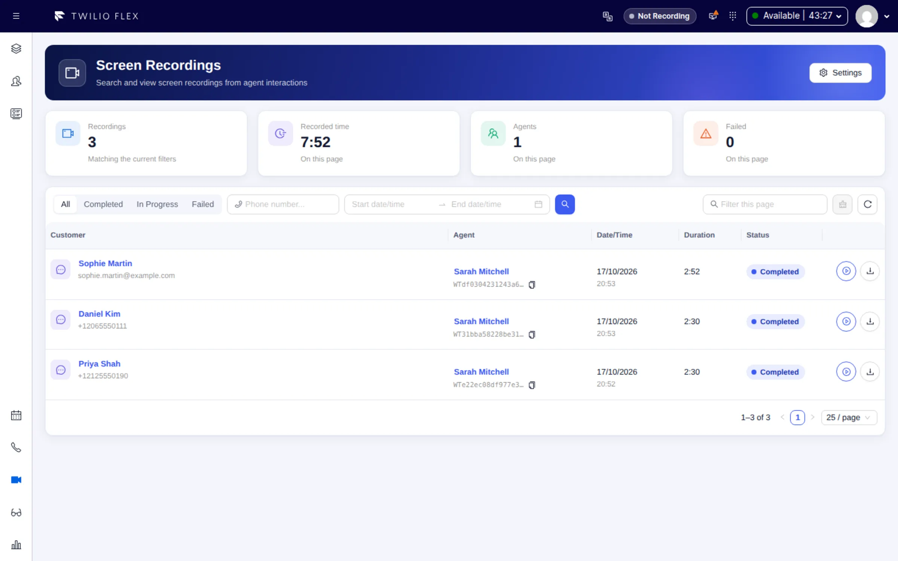Open the glasses icon in sidebar
The image size is (898, 561).
(x=16, y=512)
